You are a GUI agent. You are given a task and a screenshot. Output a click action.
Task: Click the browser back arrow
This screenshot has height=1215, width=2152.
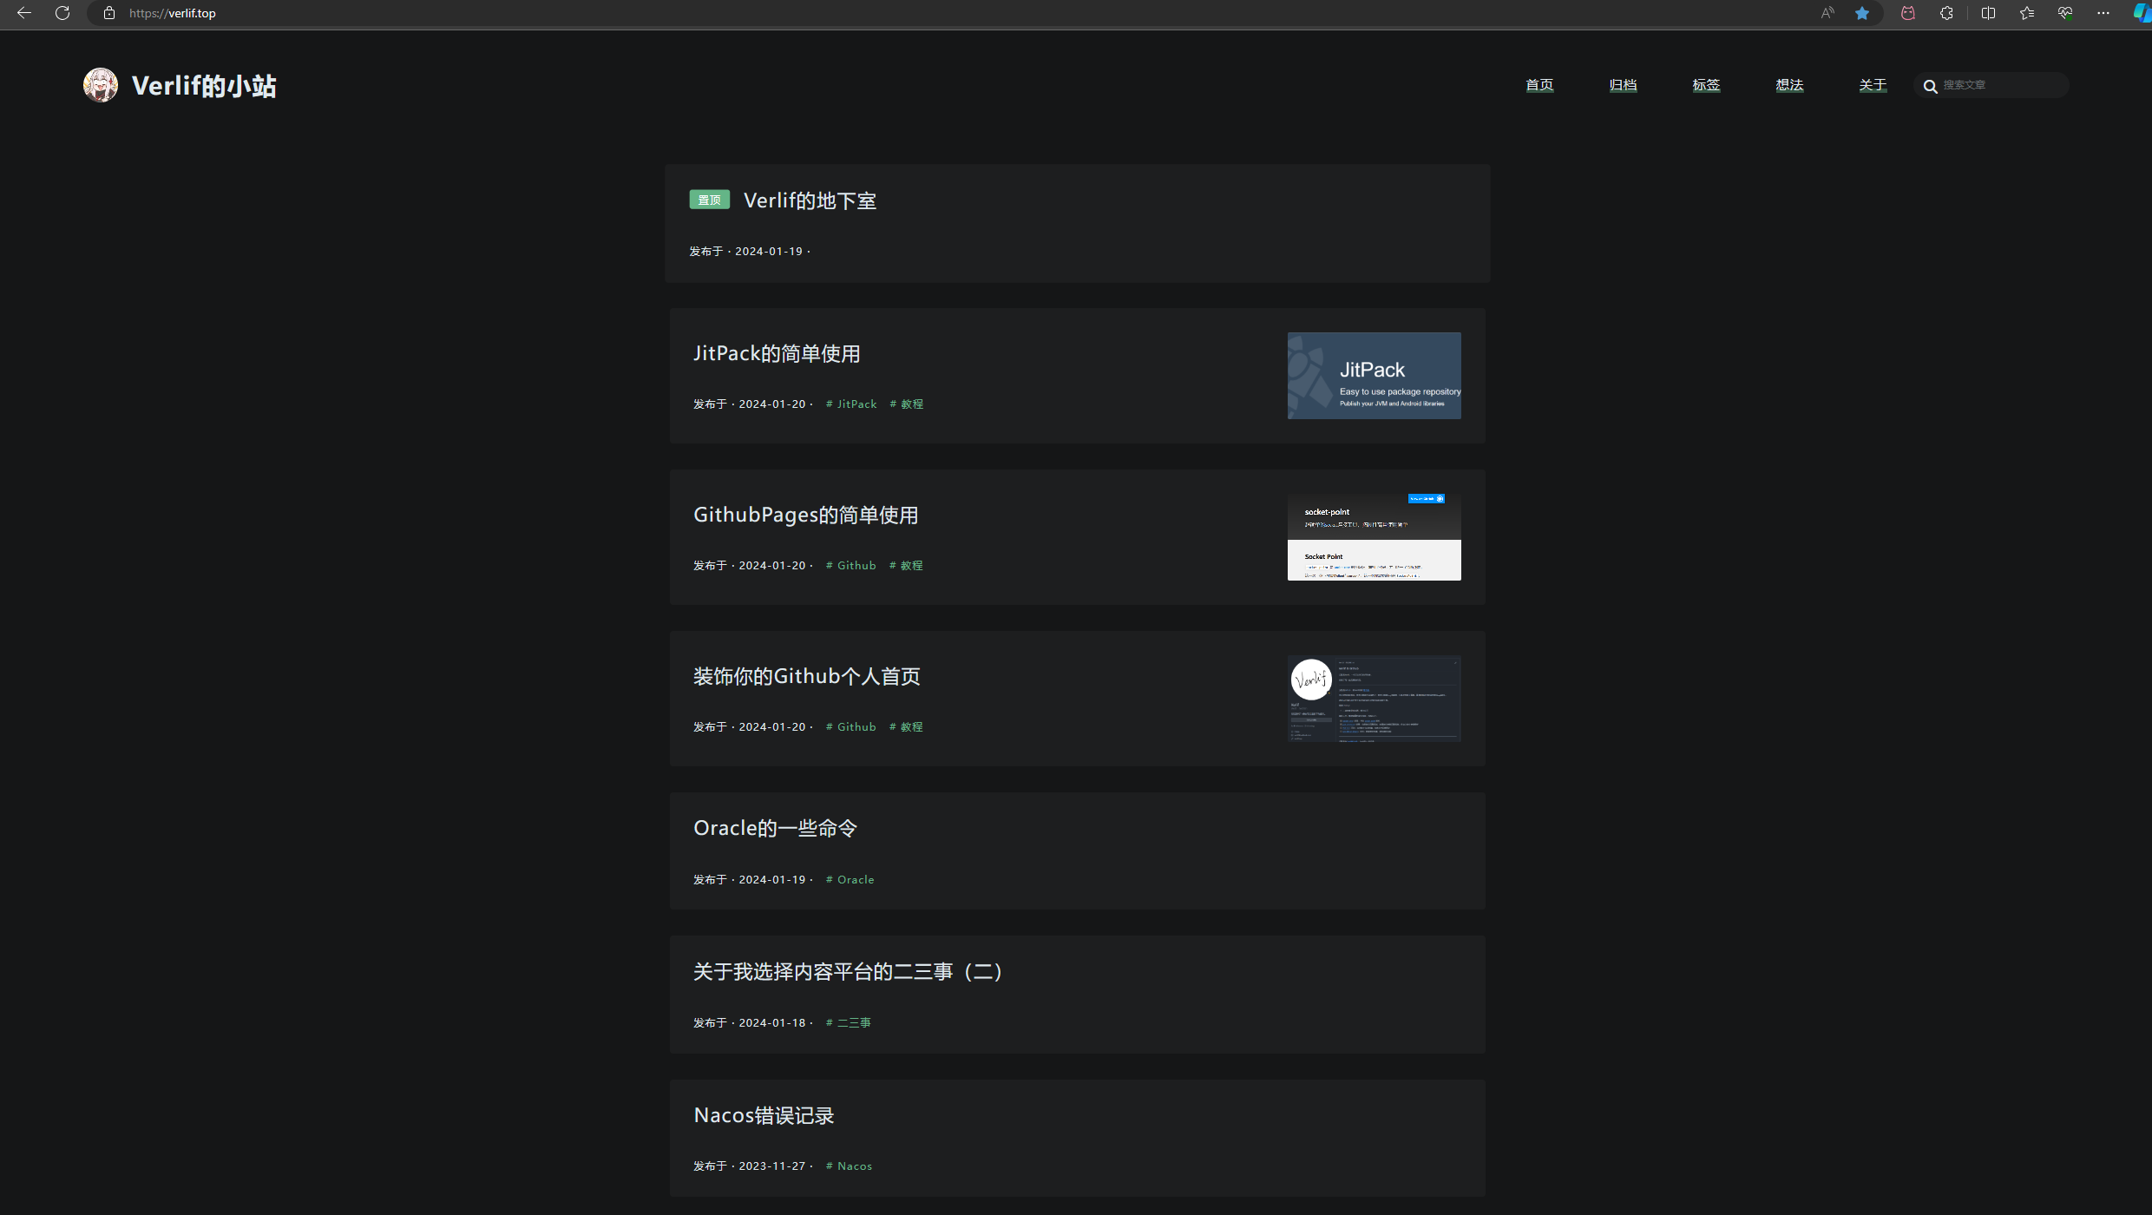click(x=24, y=13)
